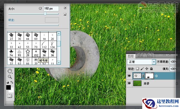180x109 pixels.
Task: Choose the 74 maple leaf brush
Action: [11, 53]
